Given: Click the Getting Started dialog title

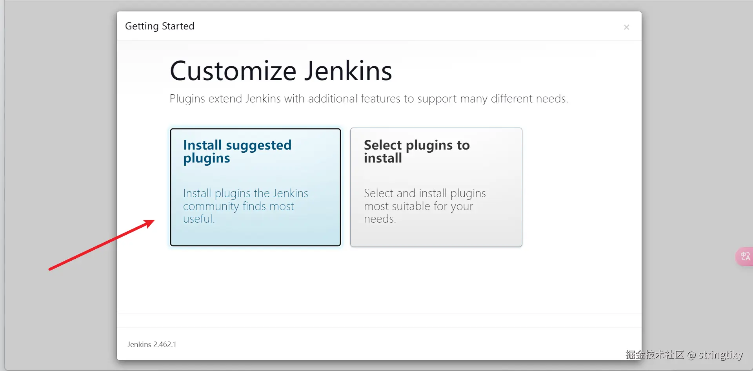Looking at the screenshot, I should click(x=160, y=26).
